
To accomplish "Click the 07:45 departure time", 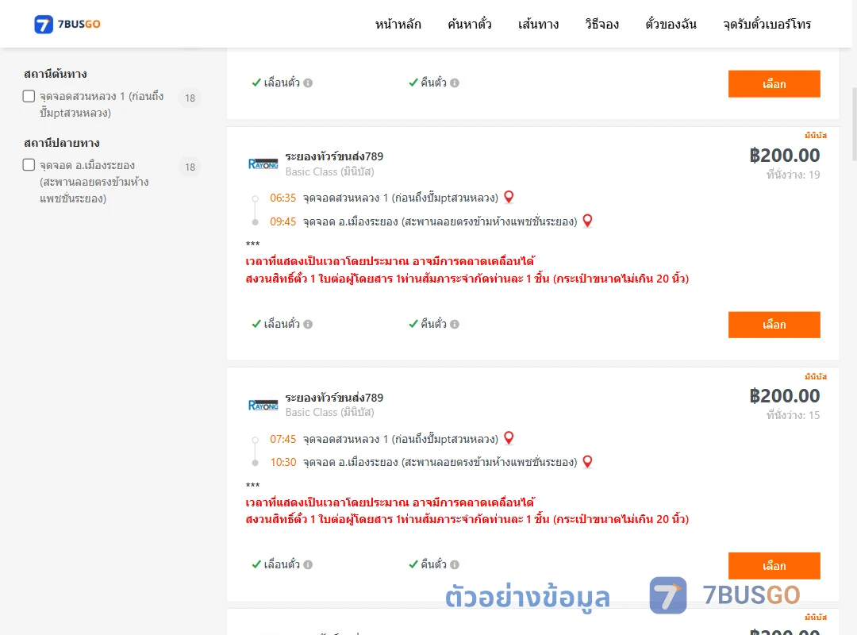I will (282, 439).
